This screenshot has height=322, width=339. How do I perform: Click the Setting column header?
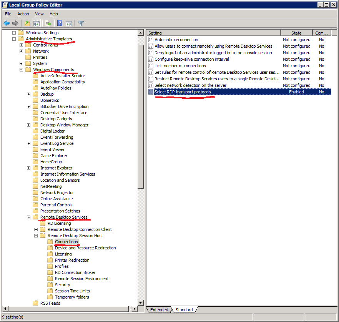[213, 33]
